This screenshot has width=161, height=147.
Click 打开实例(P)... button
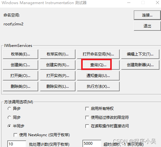click(58, 76)
